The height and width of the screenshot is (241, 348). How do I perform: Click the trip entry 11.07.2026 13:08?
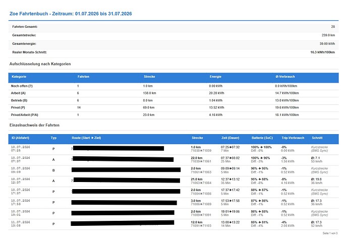click(173, 224)
